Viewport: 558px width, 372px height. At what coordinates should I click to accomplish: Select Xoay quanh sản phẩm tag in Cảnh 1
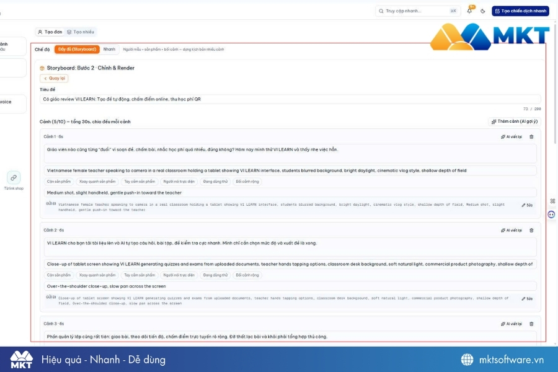[x=97, y=182]
